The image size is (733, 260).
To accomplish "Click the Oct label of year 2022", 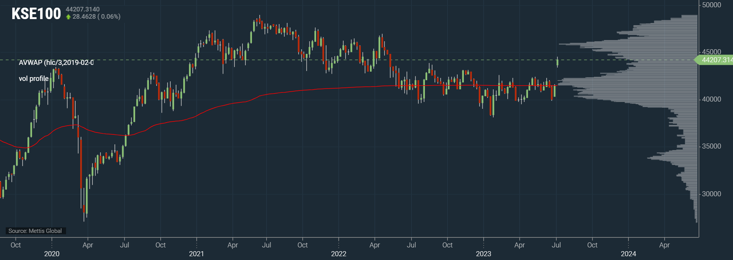I will click(447, 245).
